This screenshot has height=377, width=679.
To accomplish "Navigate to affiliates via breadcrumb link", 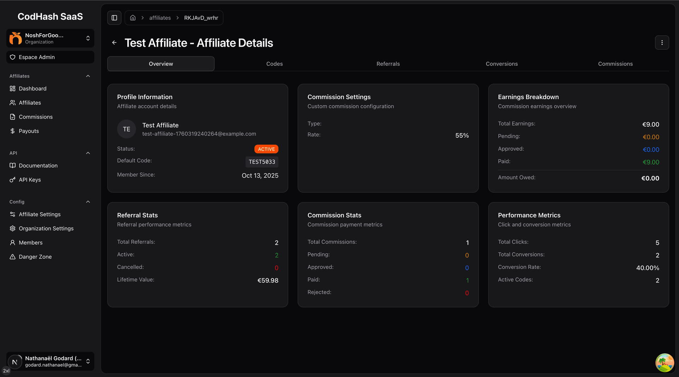I will point(160,17).
